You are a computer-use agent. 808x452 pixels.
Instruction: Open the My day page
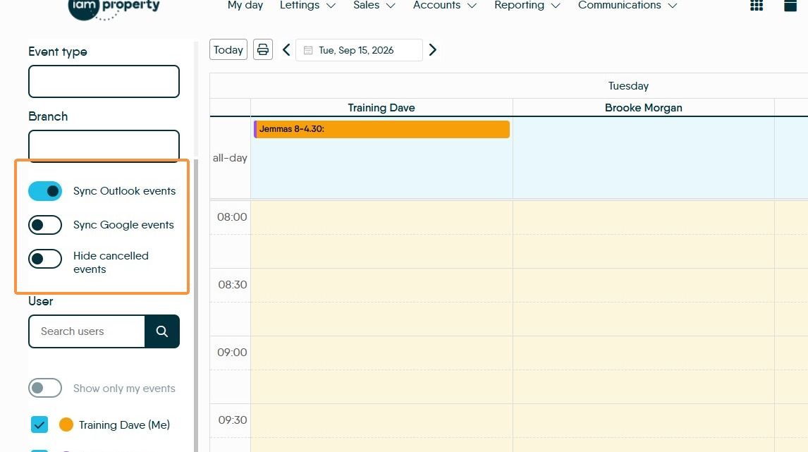tap(245, 6)
